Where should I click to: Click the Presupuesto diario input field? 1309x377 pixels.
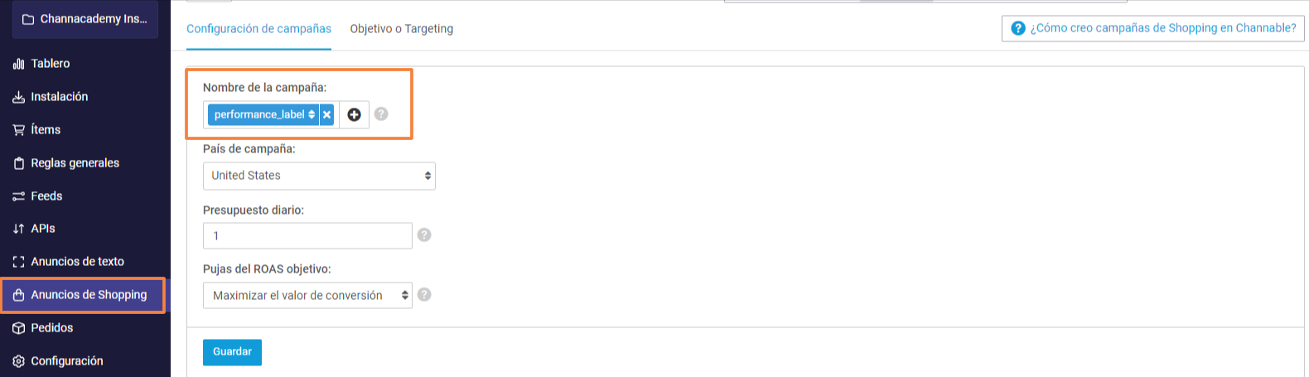(307, 235)
